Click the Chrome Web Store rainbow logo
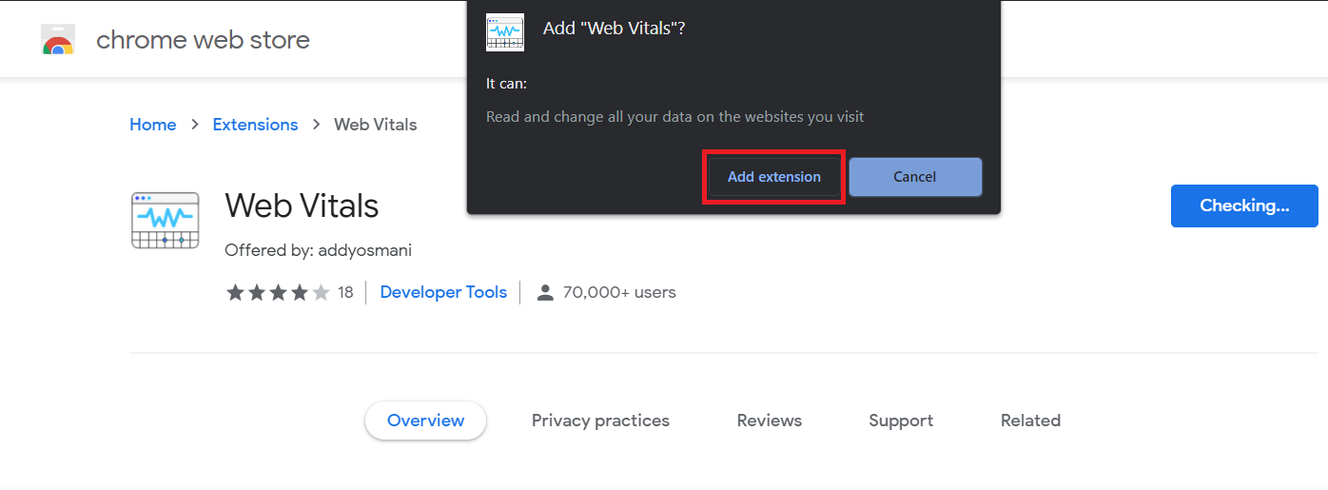 (58, 40)
